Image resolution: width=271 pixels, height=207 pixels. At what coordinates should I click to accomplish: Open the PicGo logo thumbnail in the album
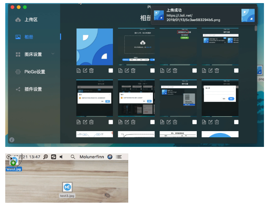tap(94, 47)
